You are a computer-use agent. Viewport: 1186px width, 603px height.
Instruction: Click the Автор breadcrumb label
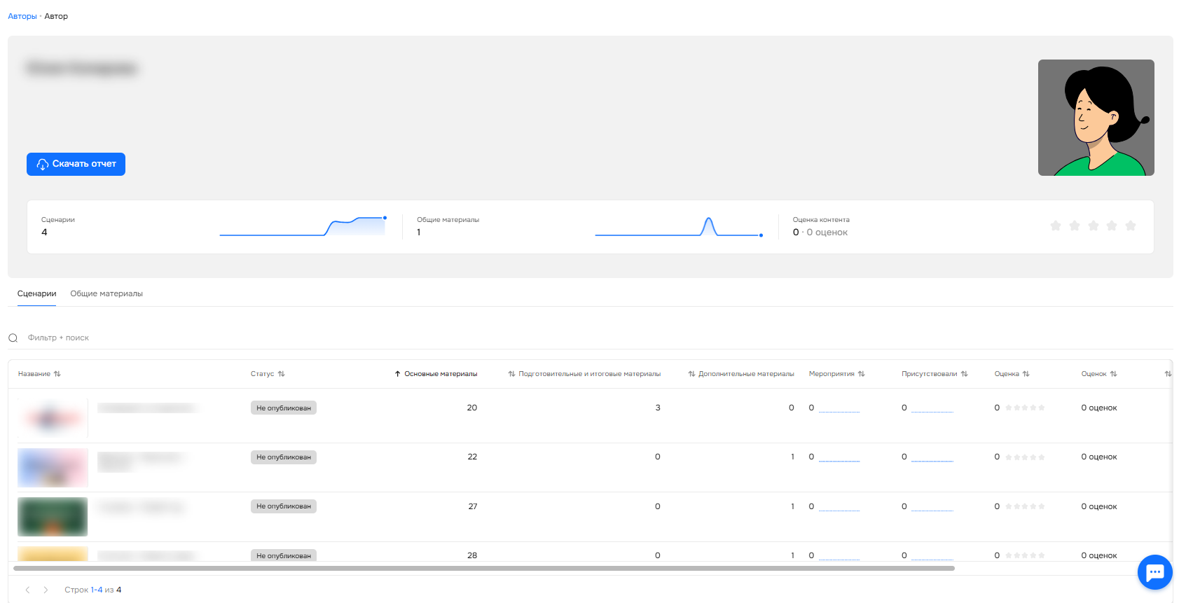click(x=56, y=16)
